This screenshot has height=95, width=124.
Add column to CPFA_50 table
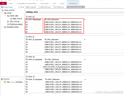pyautogui.click(x=85, y=20)
